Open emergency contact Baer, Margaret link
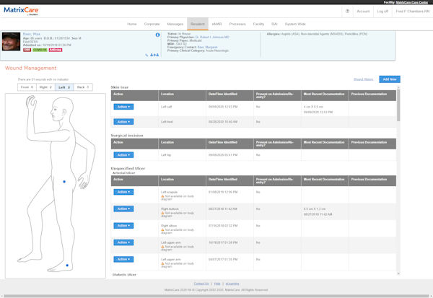433x298 pixels. coord(207,47)
